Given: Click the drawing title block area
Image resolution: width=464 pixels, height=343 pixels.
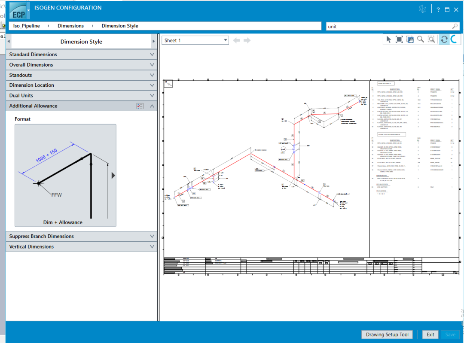Looking at the screenshot, I should pyautogui.click(x=311, y=266).
